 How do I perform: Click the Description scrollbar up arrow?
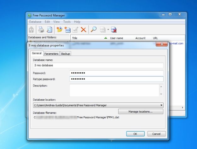coord(161,86)
